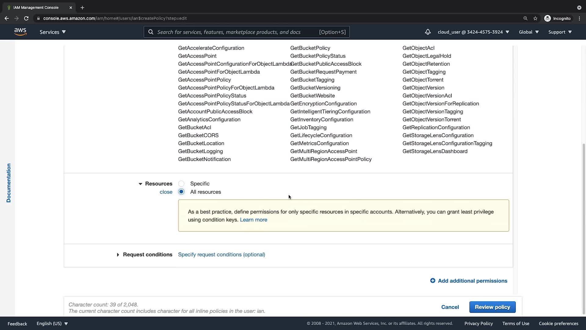Open the Learn more link

253,220
